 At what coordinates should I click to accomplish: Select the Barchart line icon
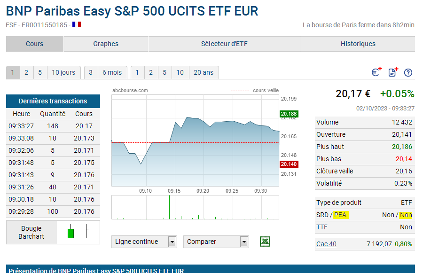pos(86,232)
